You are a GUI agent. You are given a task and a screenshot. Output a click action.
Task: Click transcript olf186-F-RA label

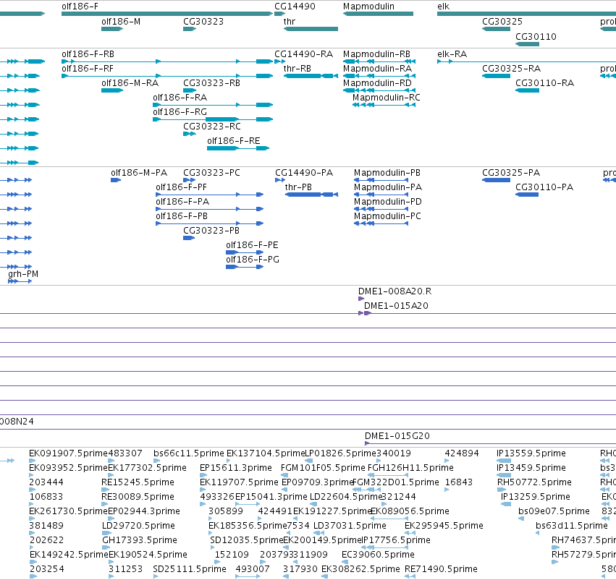(180, 98)
